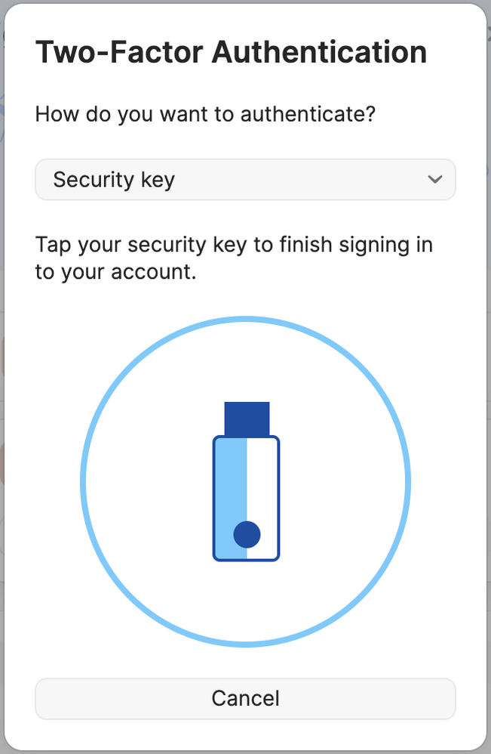Image resolution: width=491 pixels, height=754 pixels.
Task: Open the Security key authentication dropdown
Action: (x=245, y=180)
